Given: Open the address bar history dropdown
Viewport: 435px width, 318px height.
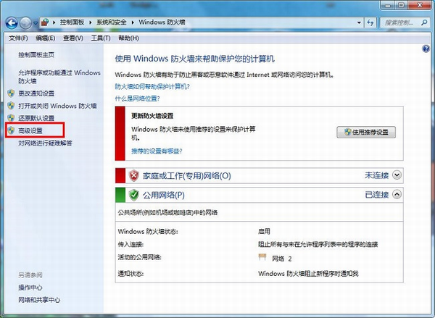Looking at the screenshot, I should [359, 22].
